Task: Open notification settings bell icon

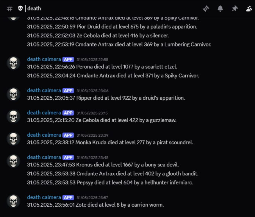Action: tap(220, 9)
